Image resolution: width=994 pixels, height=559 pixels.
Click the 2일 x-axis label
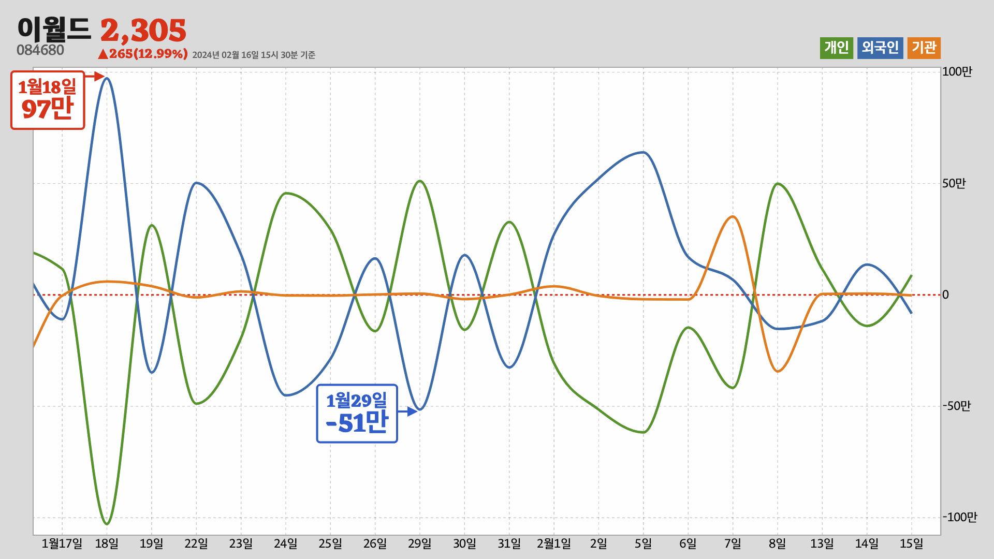pos(598,544)
